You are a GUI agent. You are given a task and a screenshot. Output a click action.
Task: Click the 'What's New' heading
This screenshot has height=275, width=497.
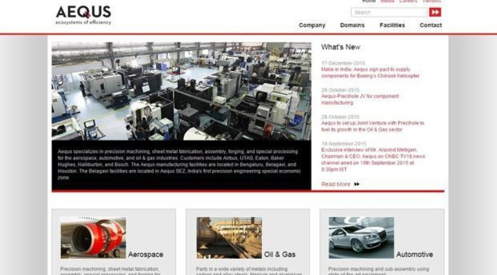341,47
